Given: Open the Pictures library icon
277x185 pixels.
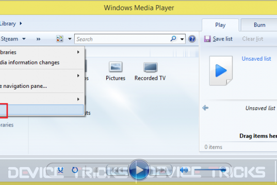Looking at the screenshot, I should click(116, 67).
